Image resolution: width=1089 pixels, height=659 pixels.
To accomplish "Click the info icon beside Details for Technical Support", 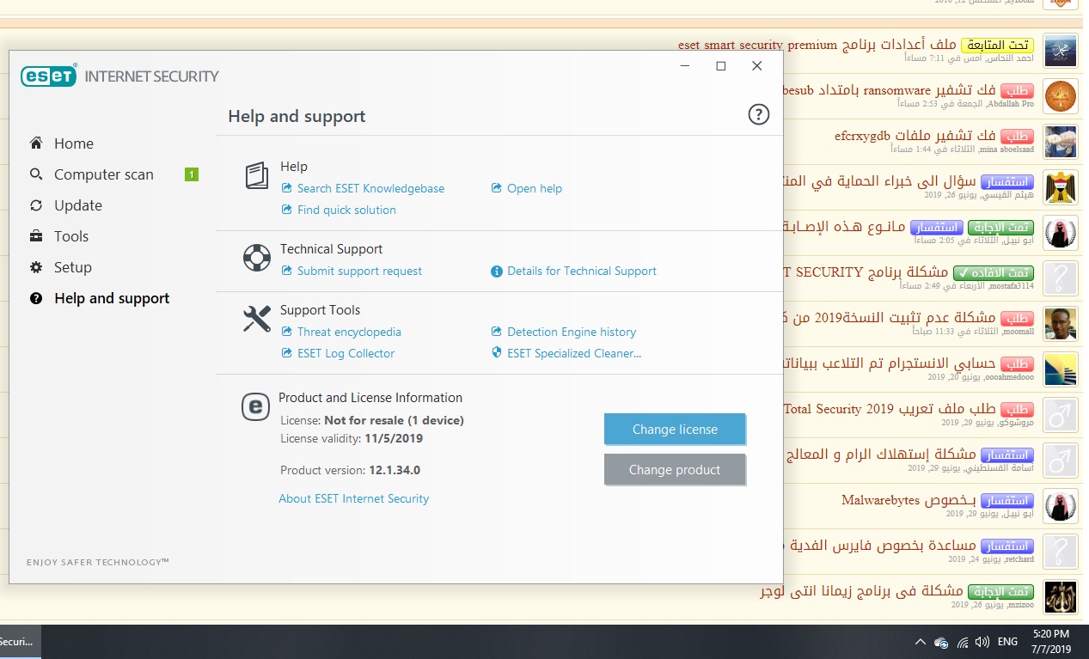I will 496,272.
